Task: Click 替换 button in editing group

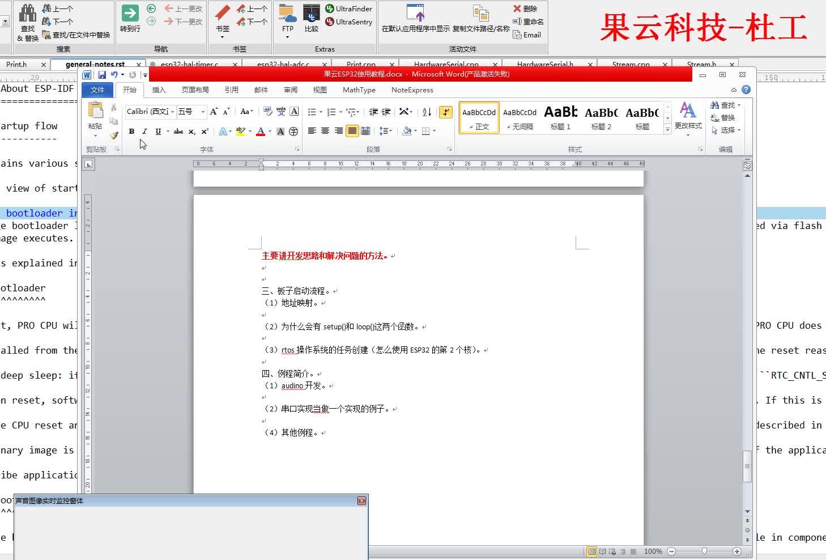Action: point(723,117)
